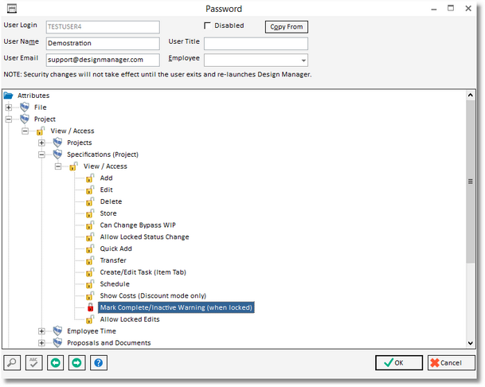This screenshot has height=387, width=485.
Task: Expand the Proposals and Documents node
Action: coord(41,342)
